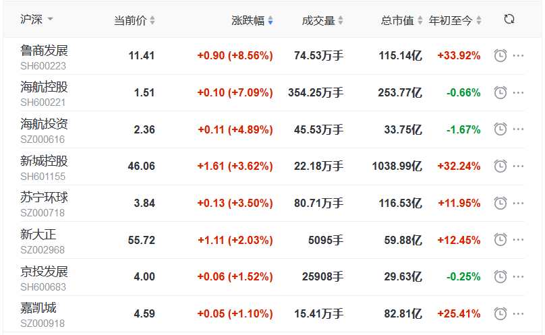Sort by 总市值 column
545x335 pixels.
click(402, 20)
